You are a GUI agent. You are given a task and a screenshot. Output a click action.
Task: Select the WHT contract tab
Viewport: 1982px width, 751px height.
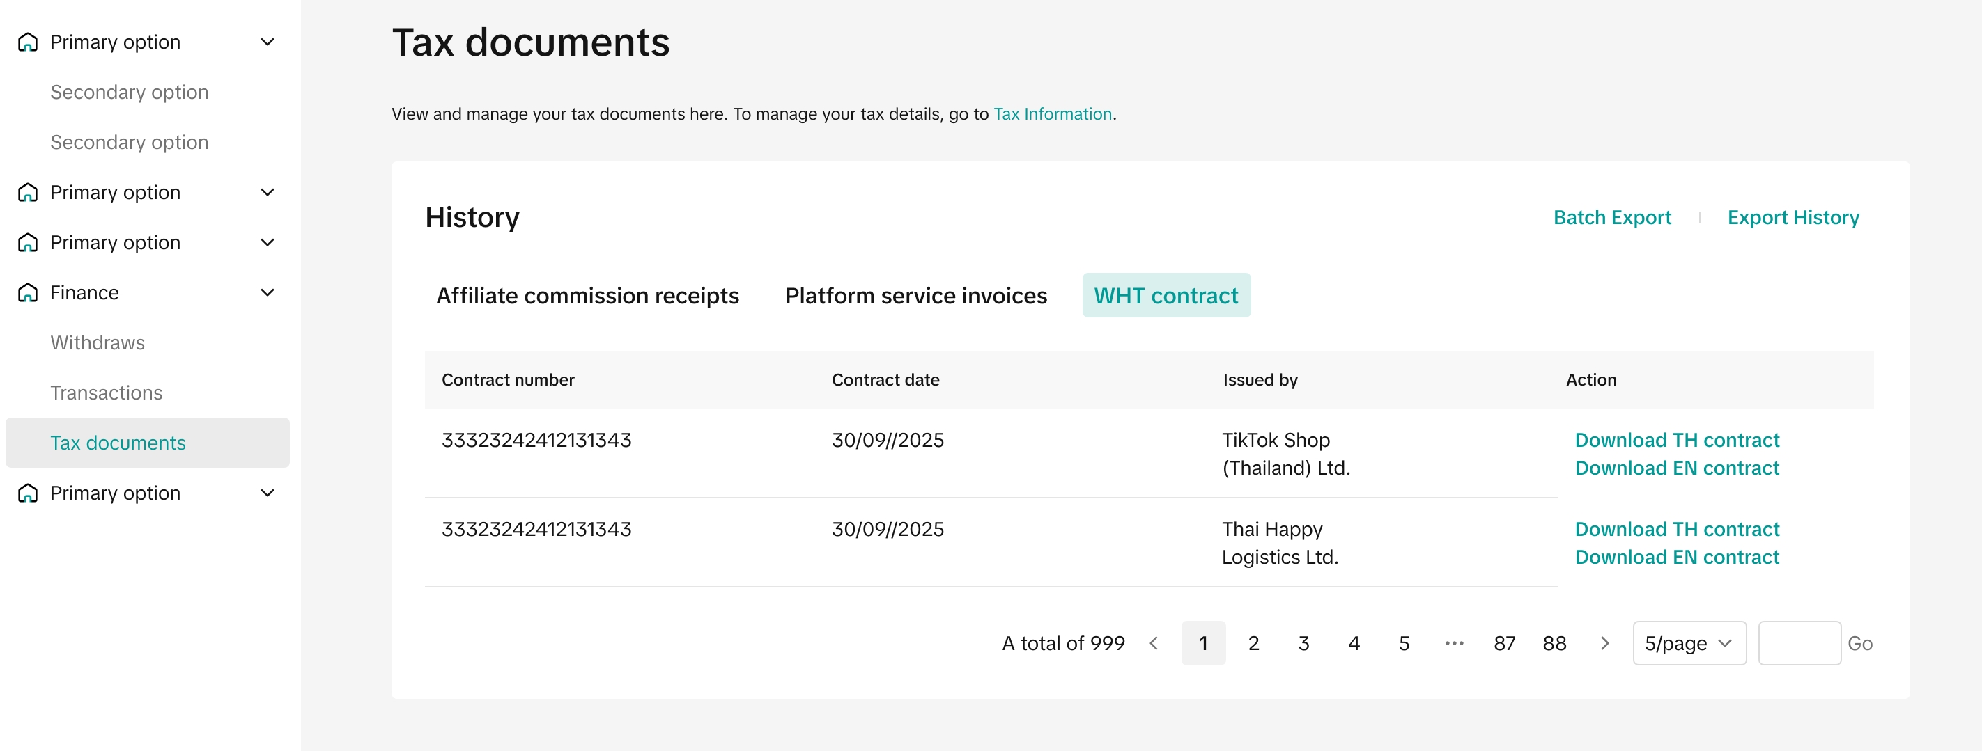point(1166,296)
